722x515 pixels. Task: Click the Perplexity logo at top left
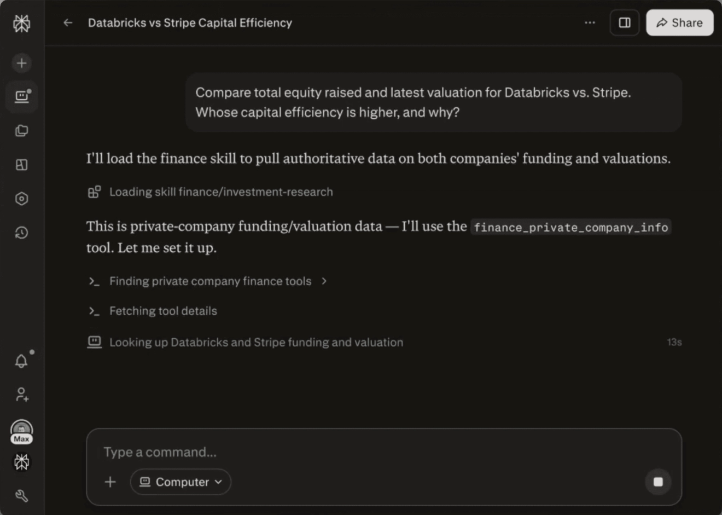(x=21, y=23)
